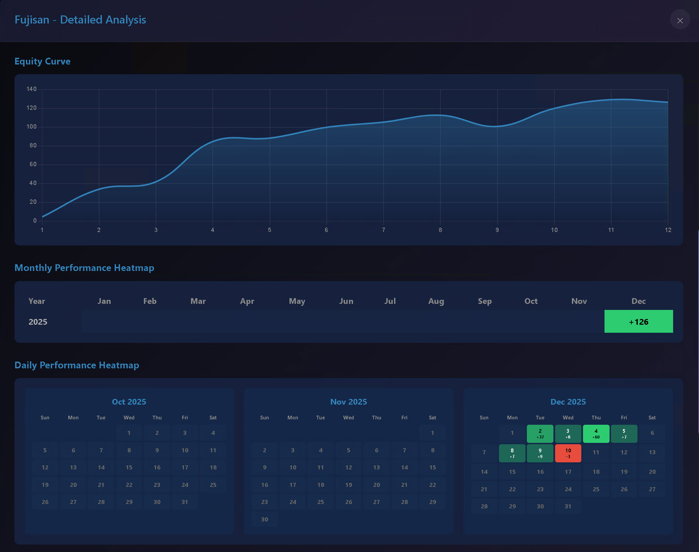Select Dec 2 cell showing +37

(540, 433)
